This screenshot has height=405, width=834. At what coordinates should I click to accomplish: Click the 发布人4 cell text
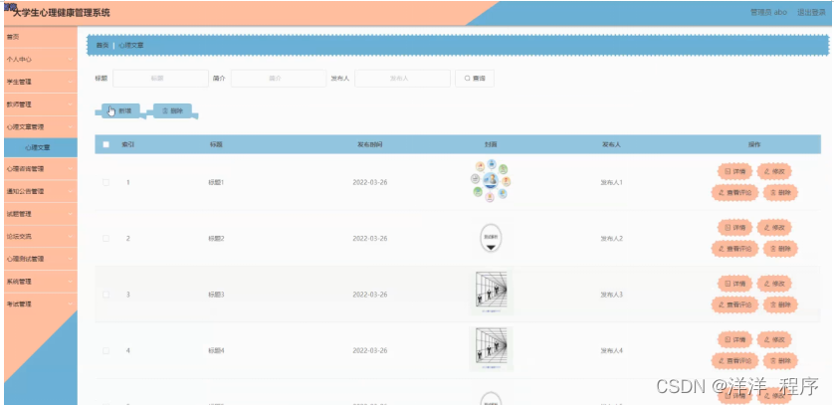tap(612, 351)
